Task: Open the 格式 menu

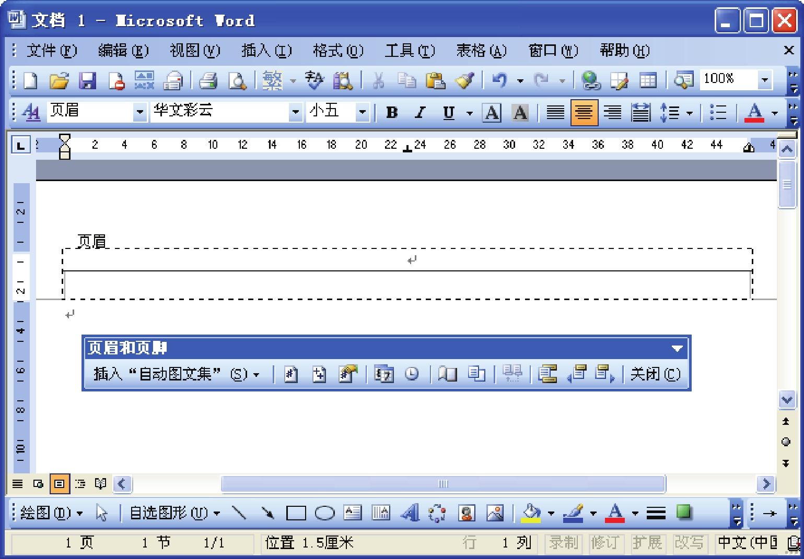Action: pos(338,51)
